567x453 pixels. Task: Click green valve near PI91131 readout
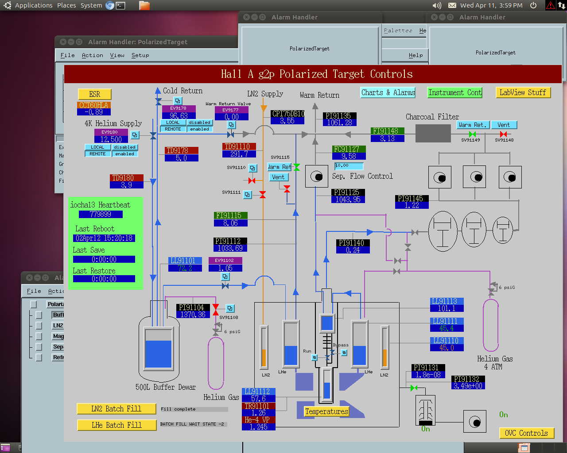pos(414,388)
